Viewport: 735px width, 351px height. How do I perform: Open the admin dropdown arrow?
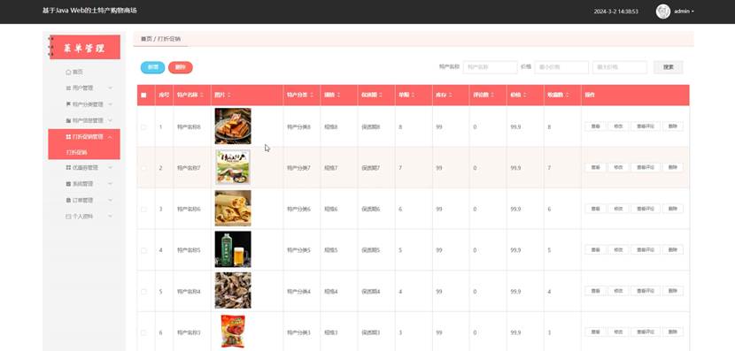[692, 11]
